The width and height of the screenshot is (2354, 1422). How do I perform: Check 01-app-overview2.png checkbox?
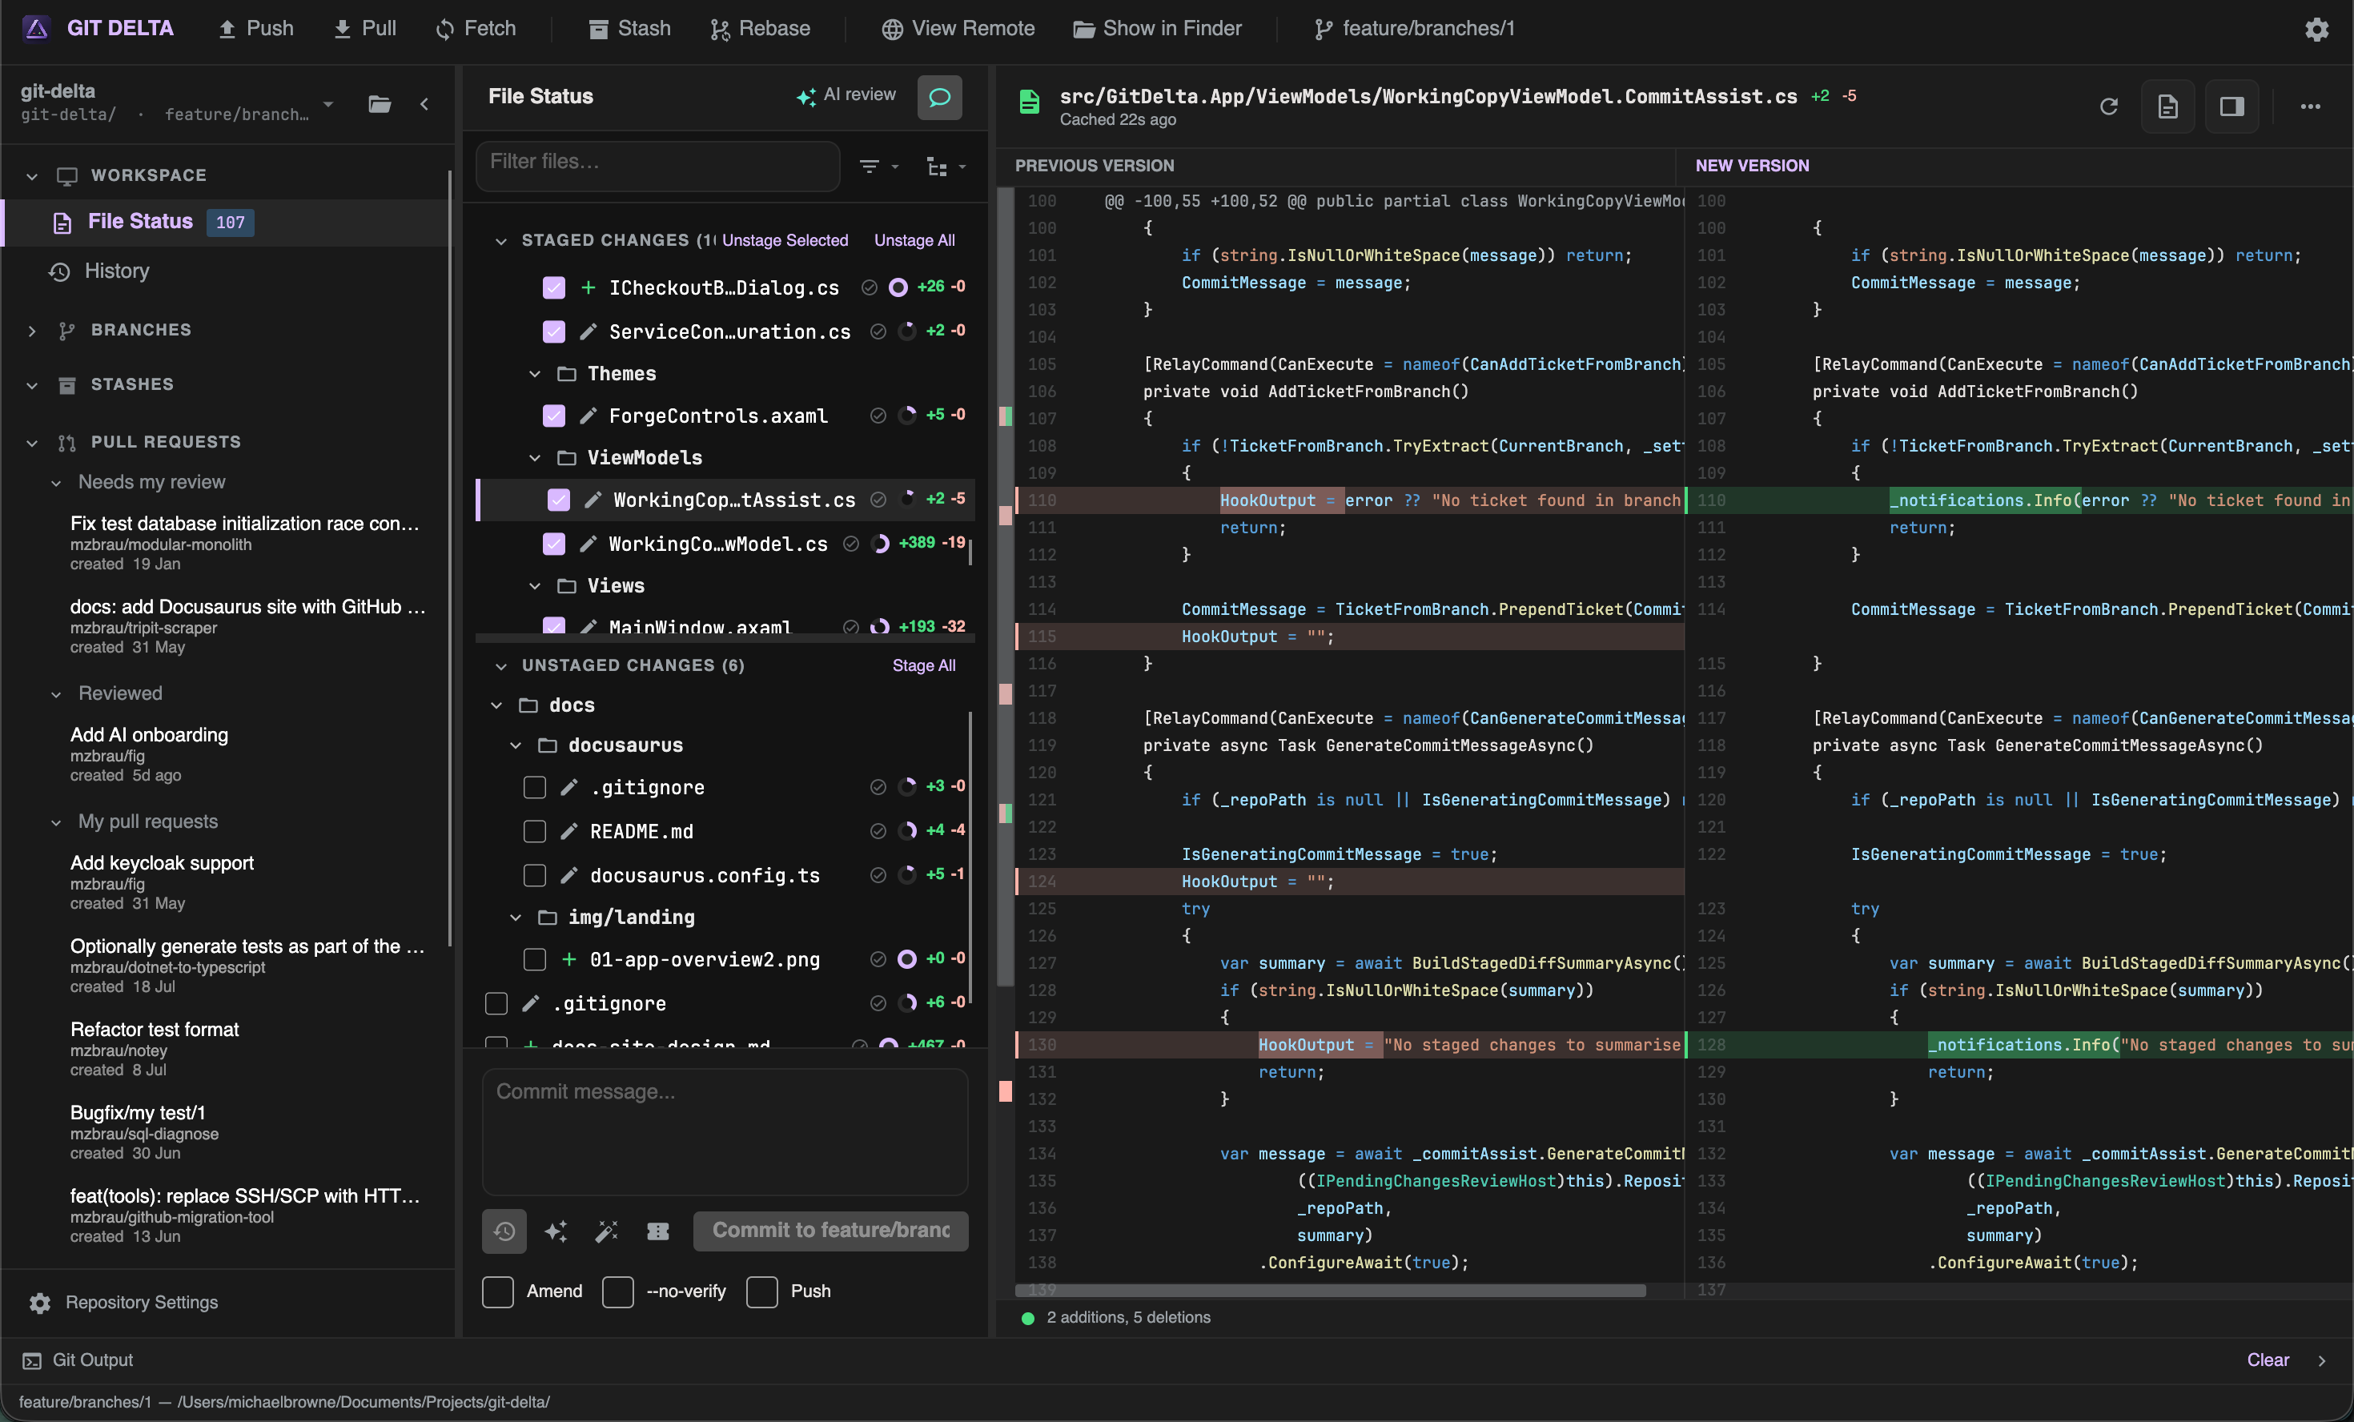point(535,959)
